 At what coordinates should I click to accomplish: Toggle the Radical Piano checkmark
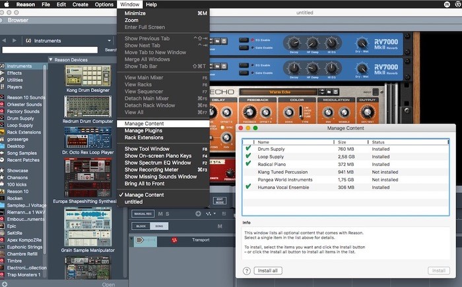coord(248,163)
